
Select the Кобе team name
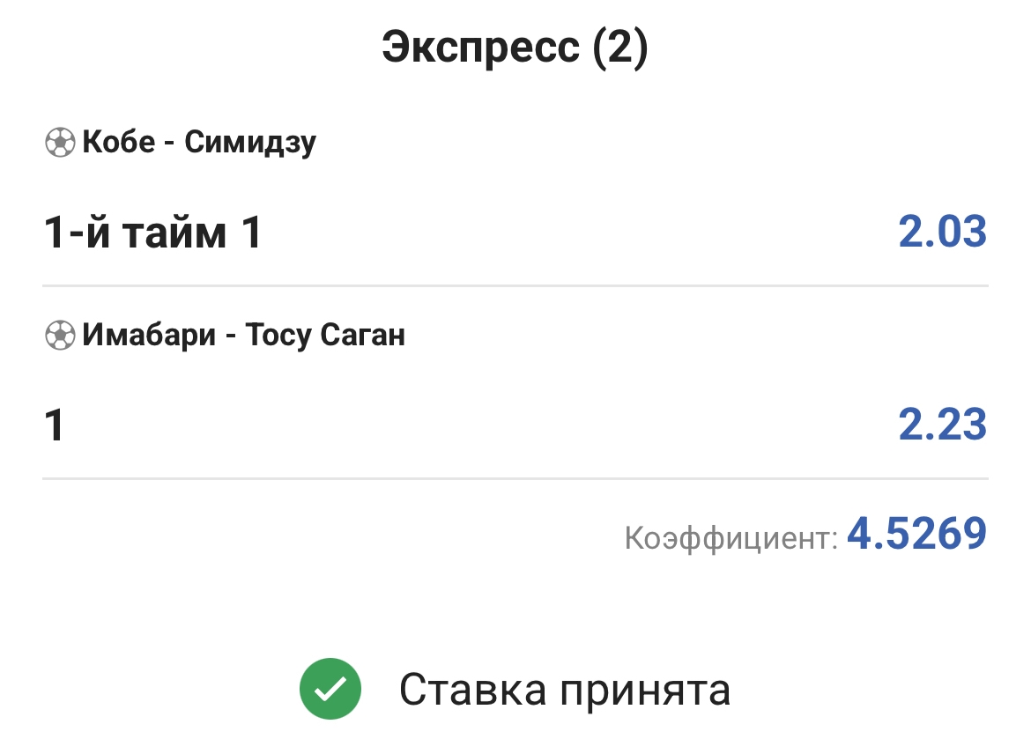[x=119, y=143]
